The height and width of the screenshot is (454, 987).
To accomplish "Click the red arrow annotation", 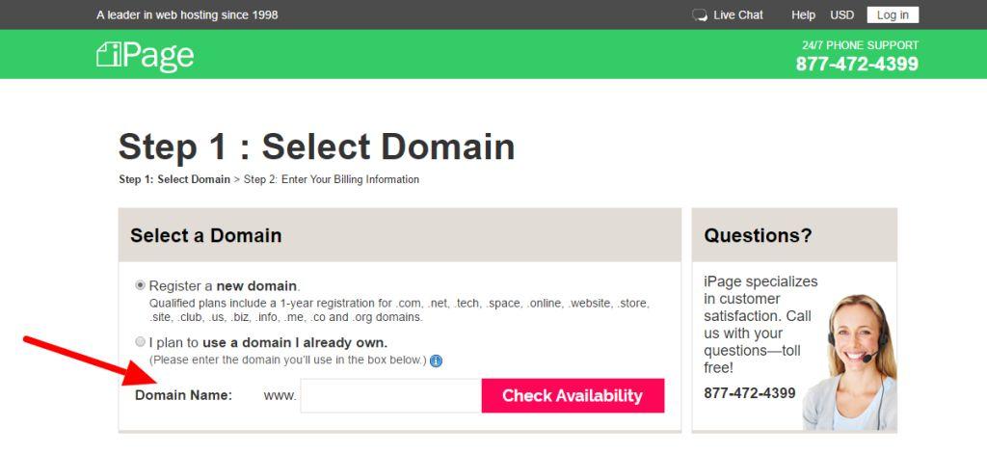I will point(89,361).
